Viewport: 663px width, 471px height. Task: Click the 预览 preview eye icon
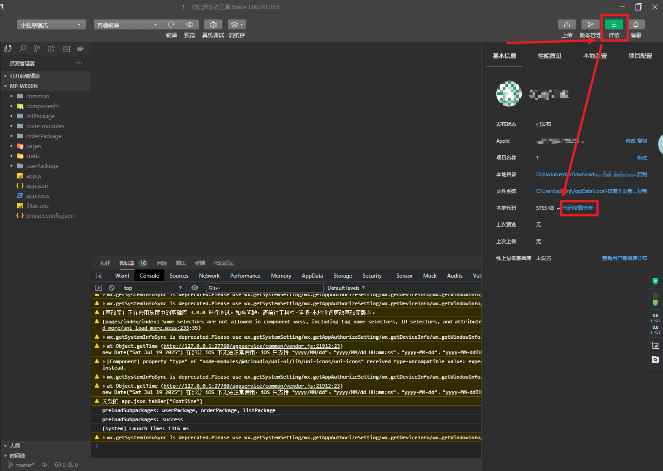click(x=190, y=24)
